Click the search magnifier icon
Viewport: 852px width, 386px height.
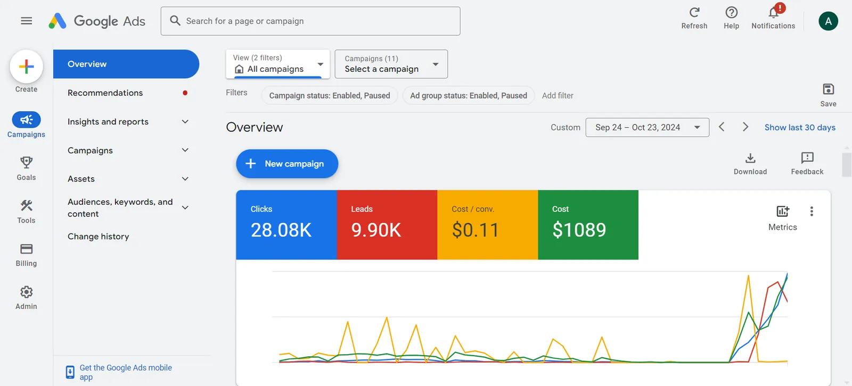pos(175,21)
